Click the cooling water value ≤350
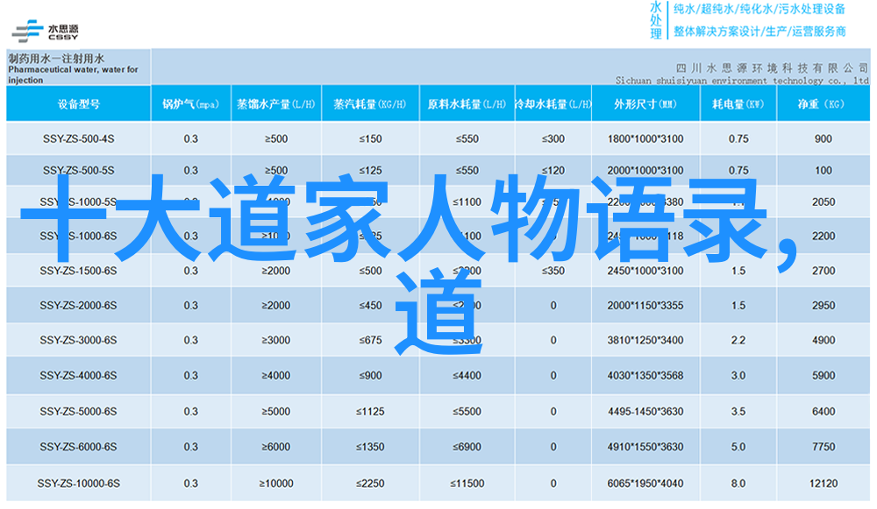This screenshot has height=509, width=877. point(553,271)
